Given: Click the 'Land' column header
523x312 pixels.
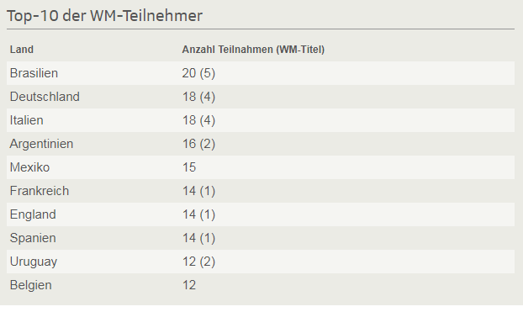Looking at the screenshot, I should click(22, 50).
